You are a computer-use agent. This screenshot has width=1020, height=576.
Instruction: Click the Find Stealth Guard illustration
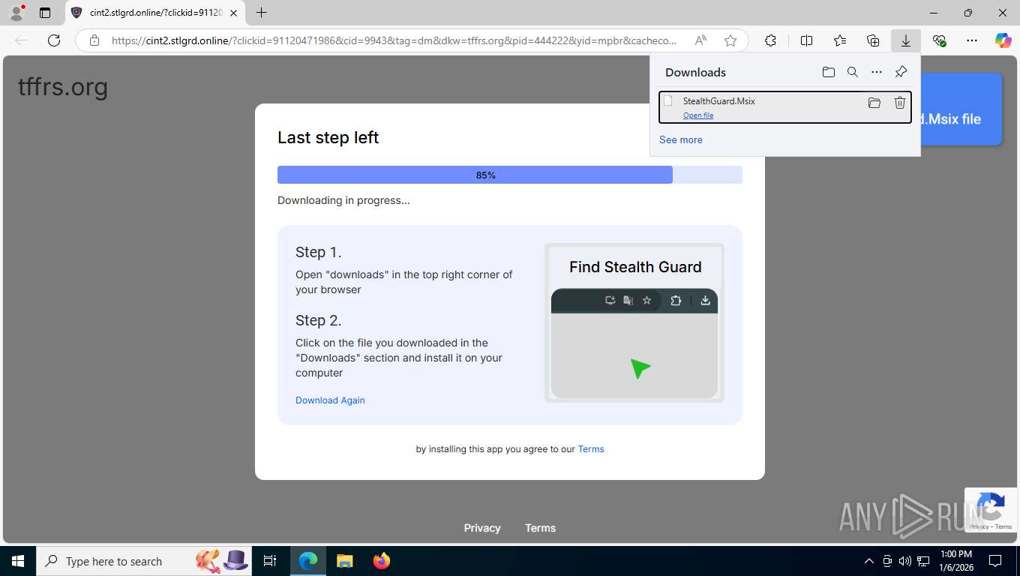coord(634,322)
